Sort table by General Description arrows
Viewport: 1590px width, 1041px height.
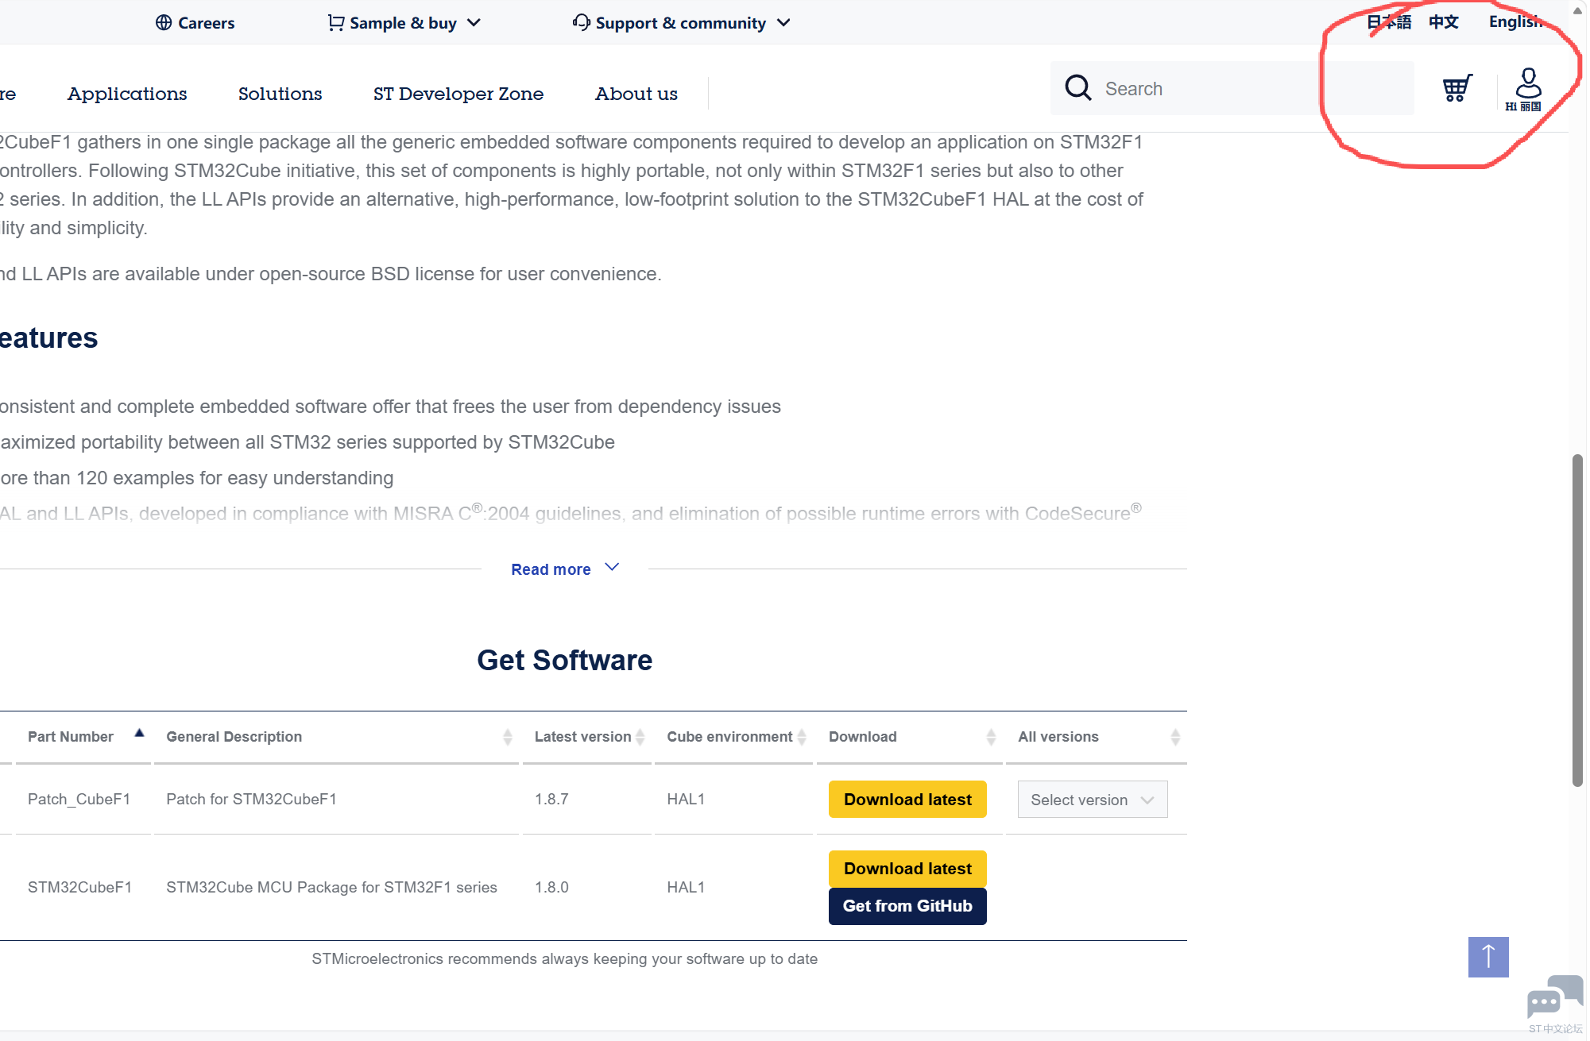[507, 737]
